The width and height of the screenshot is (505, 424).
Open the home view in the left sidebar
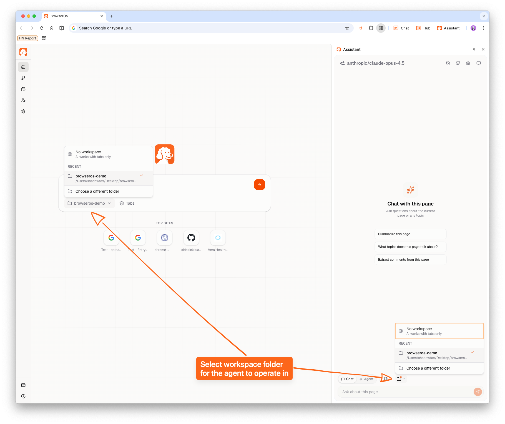23,67
